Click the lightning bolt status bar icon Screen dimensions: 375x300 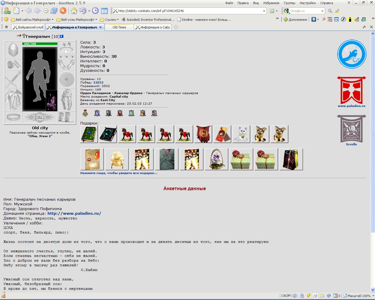point(308,296)
